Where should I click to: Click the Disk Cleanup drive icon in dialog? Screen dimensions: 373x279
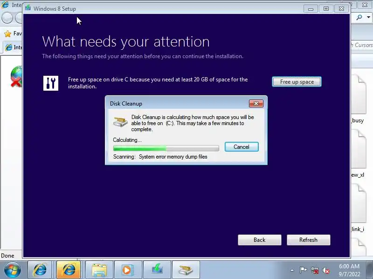(120, 122)
